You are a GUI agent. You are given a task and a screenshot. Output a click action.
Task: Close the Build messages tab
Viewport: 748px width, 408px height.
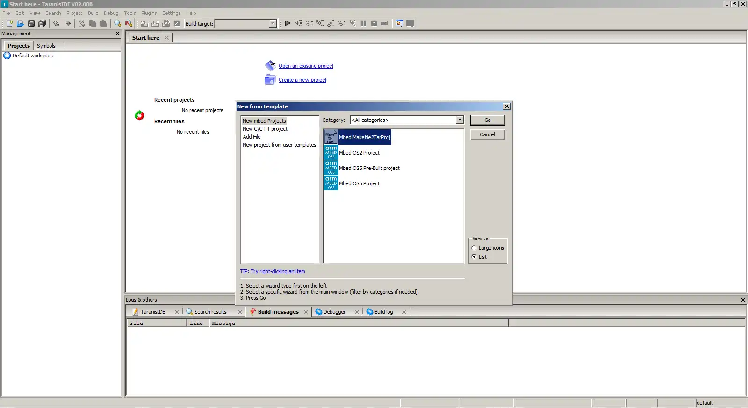[x=306, y=312]
